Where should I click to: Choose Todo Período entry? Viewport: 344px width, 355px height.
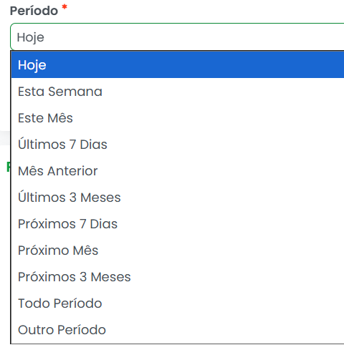point(178,303)
